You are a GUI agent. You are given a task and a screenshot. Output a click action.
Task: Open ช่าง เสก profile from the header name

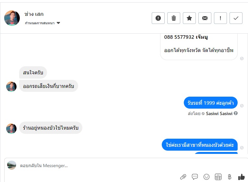coord(34,14)
